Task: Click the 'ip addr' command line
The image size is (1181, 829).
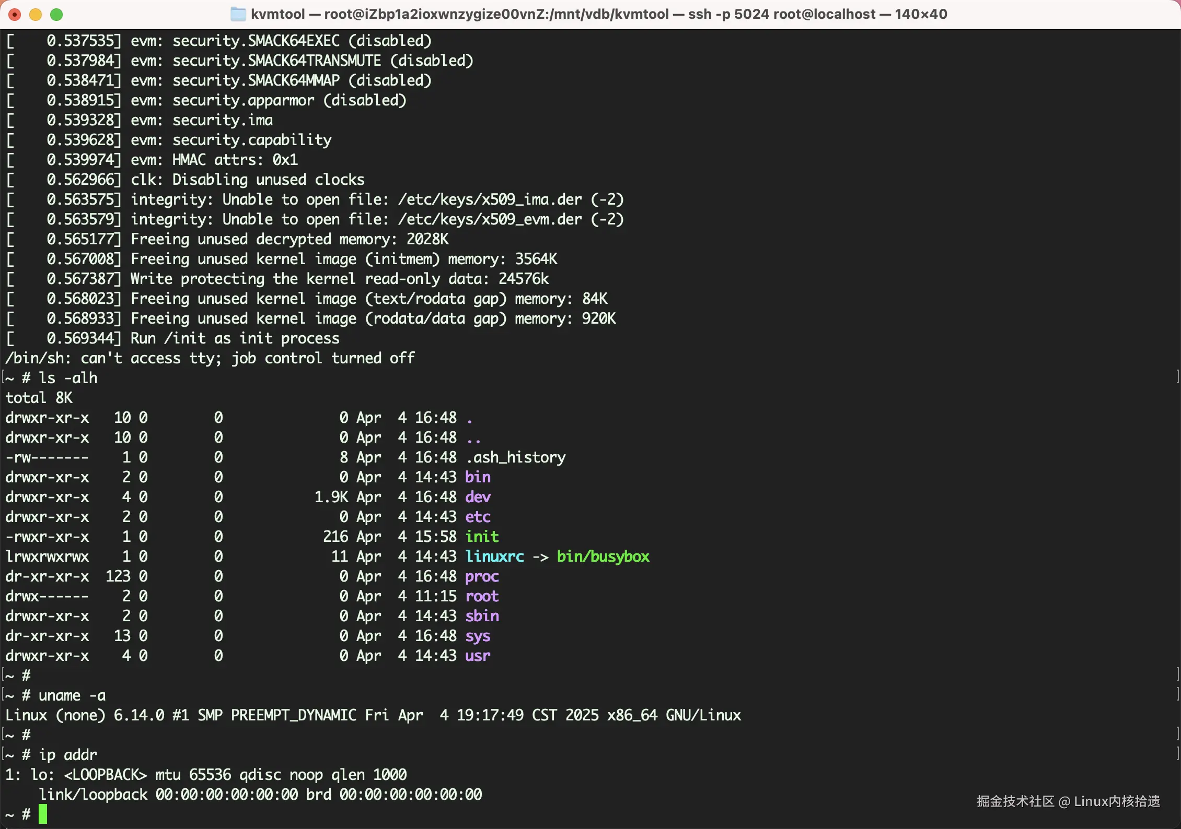Action: pos(68,755)
